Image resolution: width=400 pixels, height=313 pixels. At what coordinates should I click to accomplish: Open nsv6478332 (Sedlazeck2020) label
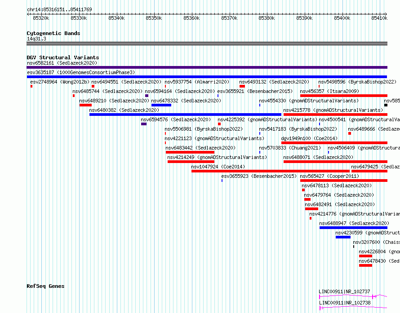pos(186,101)
